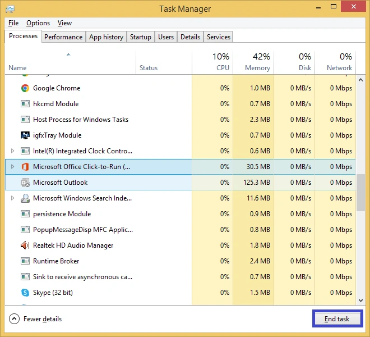This screenshot has height=337, width=370.
Task: Select Host Process for Windows Tasks row
Action: 181,120
